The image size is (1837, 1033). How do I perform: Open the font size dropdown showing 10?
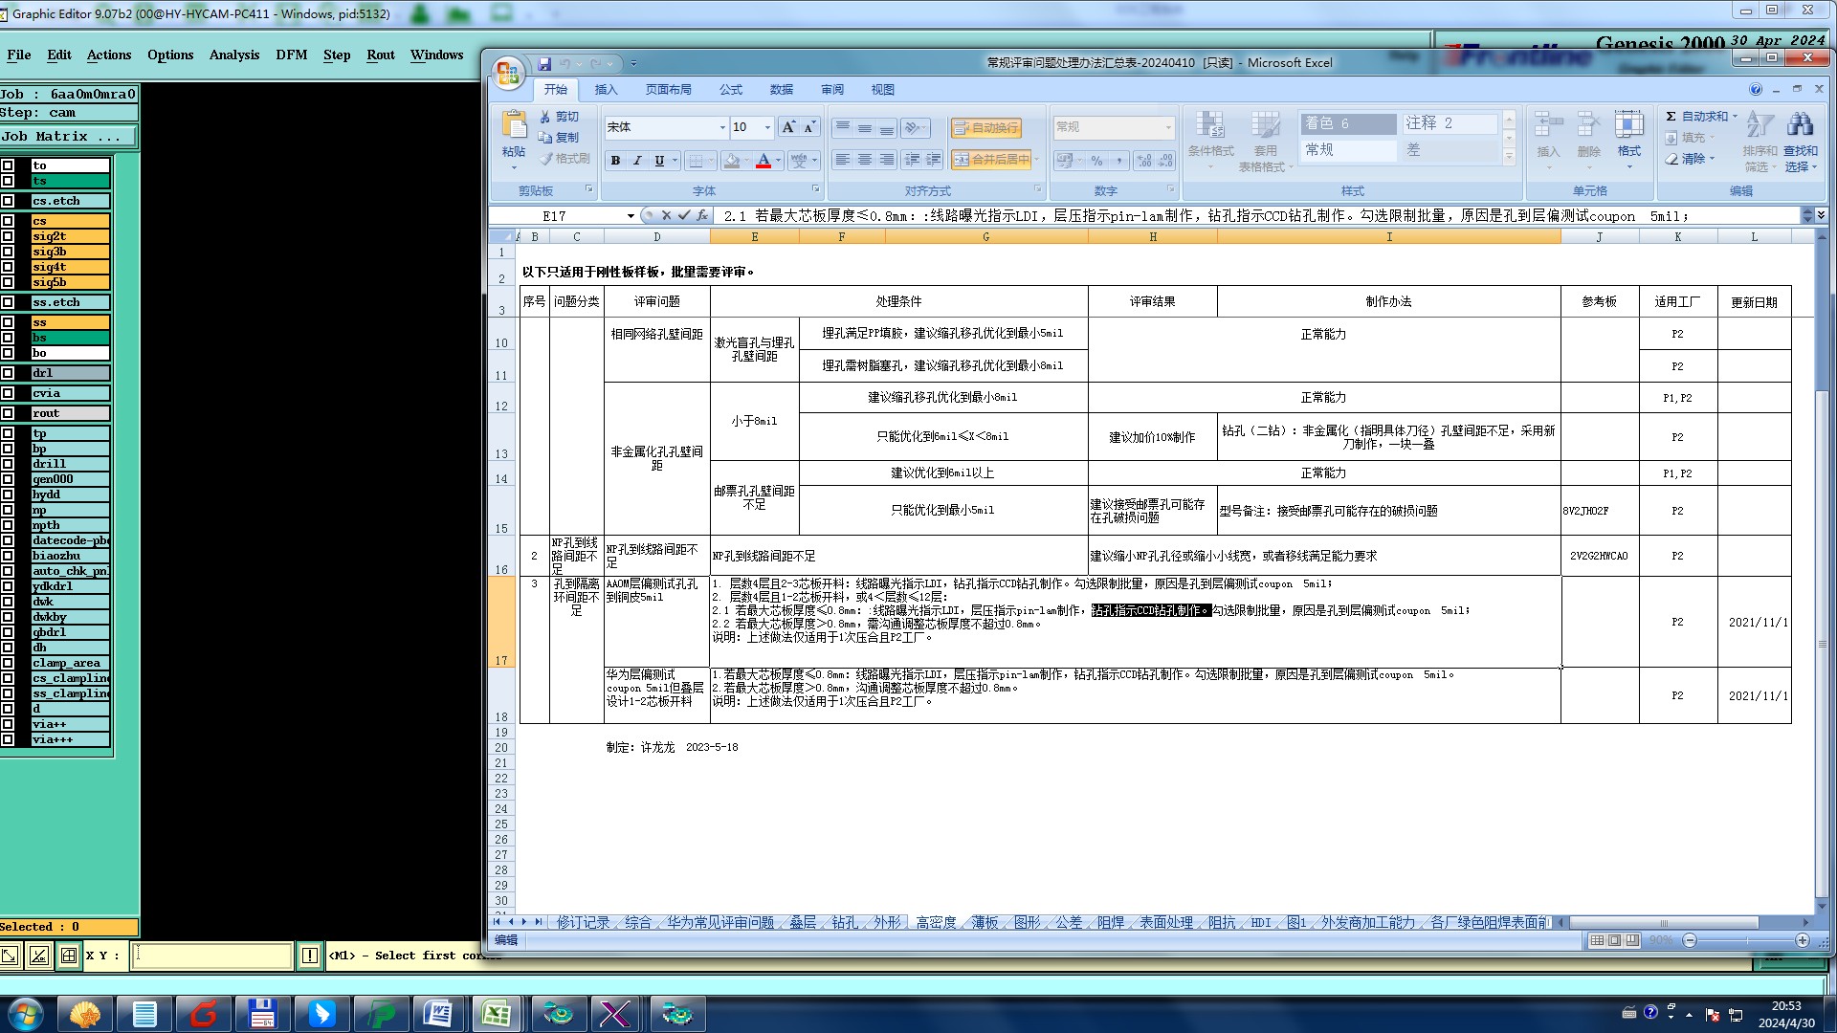pyautogui.click(x=767, y=127)
